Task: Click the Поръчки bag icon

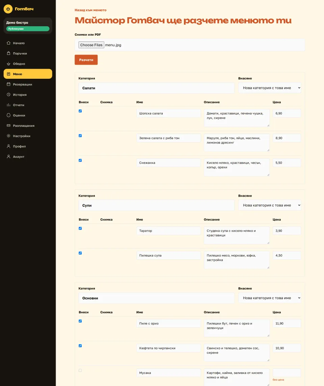Action: pyautogui.click(x=9, y=53)
